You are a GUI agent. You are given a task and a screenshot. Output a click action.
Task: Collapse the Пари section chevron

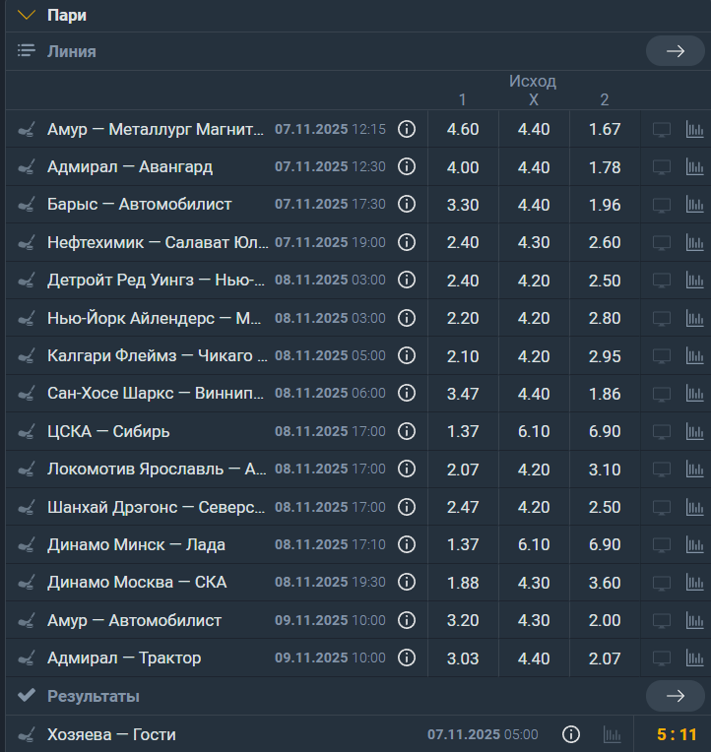27,15
